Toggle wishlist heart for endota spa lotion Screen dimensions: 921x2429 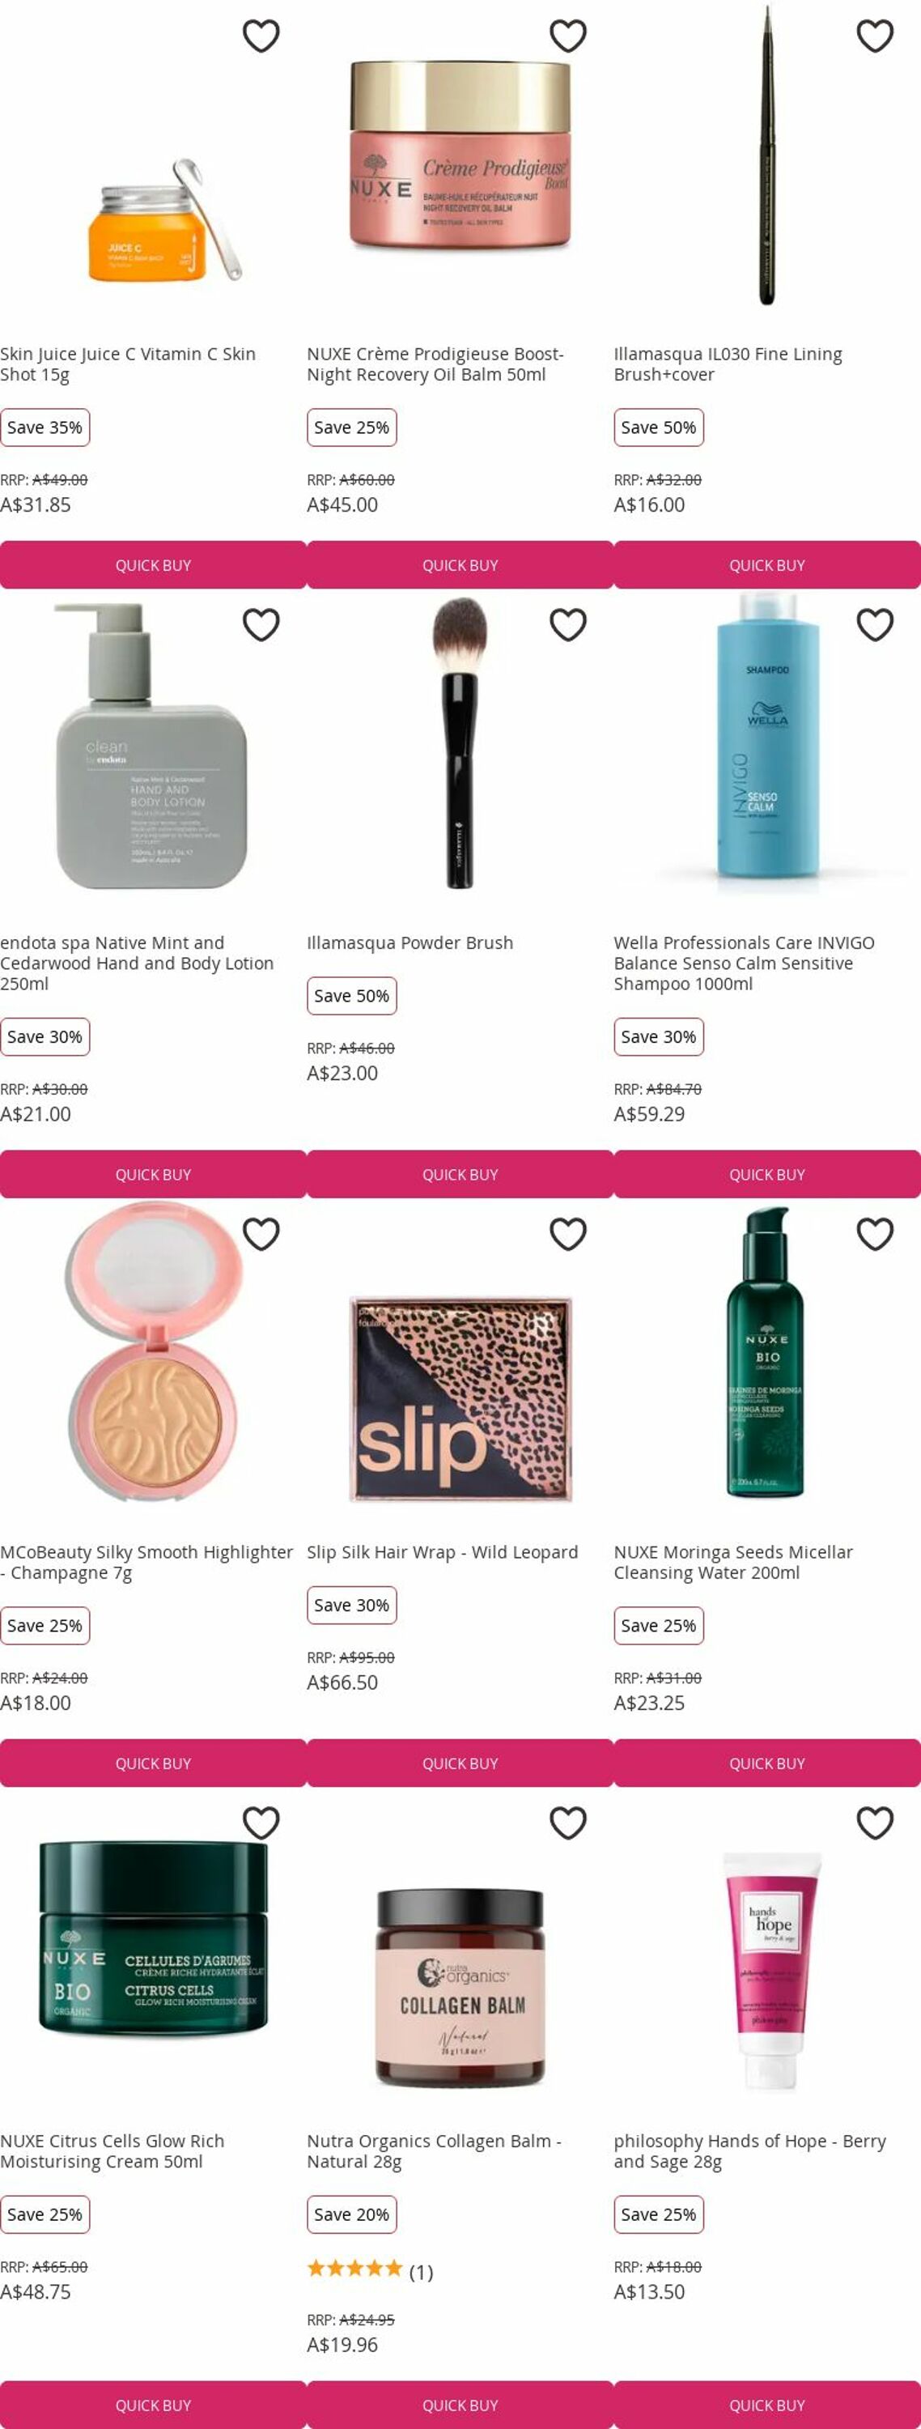click(x=261, y=624)
